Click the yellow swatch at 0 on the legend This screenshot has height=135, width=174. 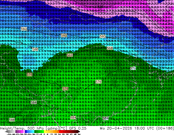(45, 131)
